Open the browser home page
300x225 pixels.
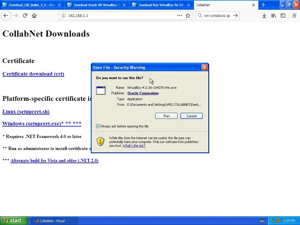[x=34, y=16]
